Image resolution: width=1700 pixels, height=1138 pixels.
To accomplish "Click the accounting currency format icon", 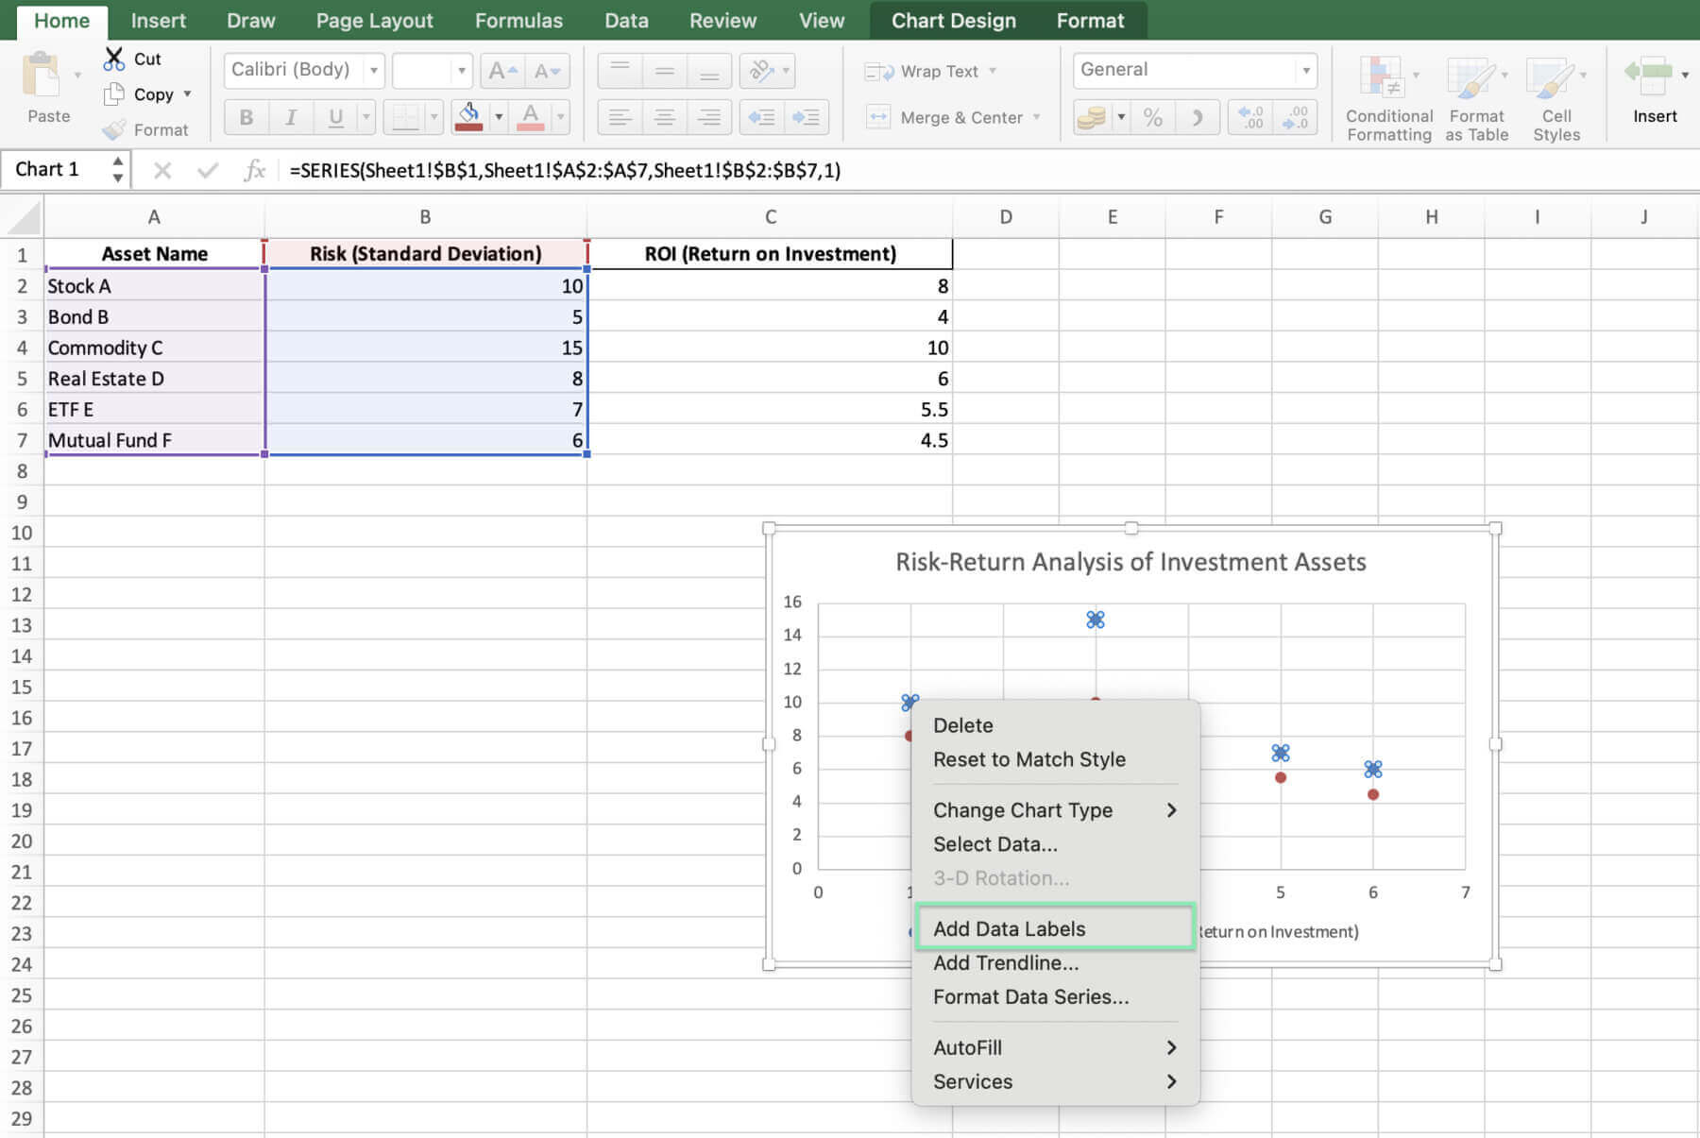I will 1092,117.
